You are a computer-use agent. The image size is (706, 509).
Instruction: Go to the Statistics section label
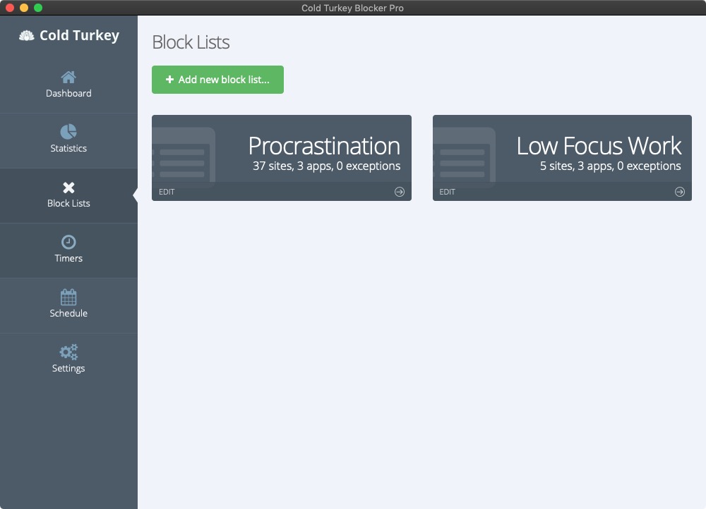click(x=68, y=148)
